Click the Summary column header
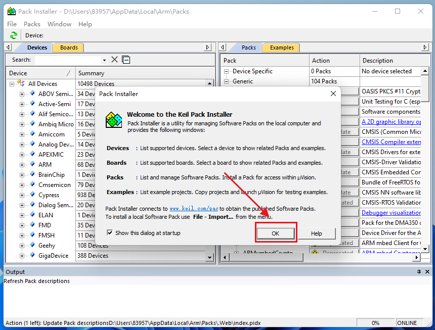The width and height of the screenshot is (435, 330). [x=145, y=73]
